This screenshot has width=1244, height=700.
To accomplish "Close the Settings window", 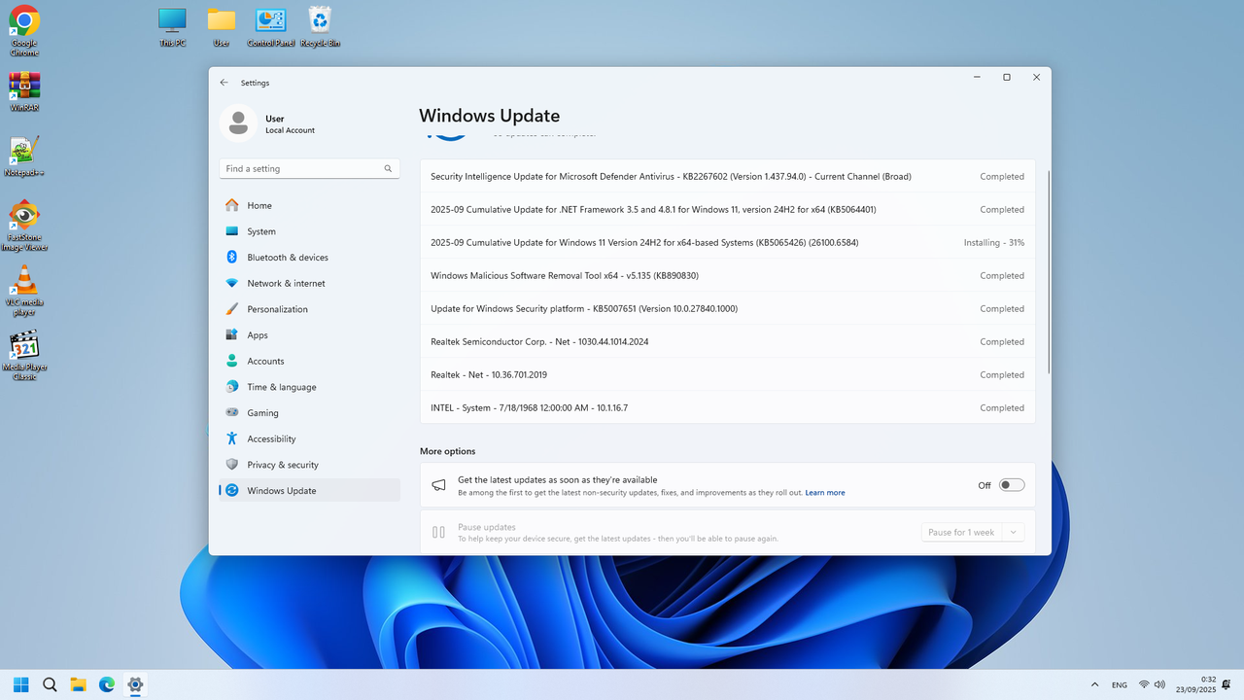I will [x=1037, y=78].
